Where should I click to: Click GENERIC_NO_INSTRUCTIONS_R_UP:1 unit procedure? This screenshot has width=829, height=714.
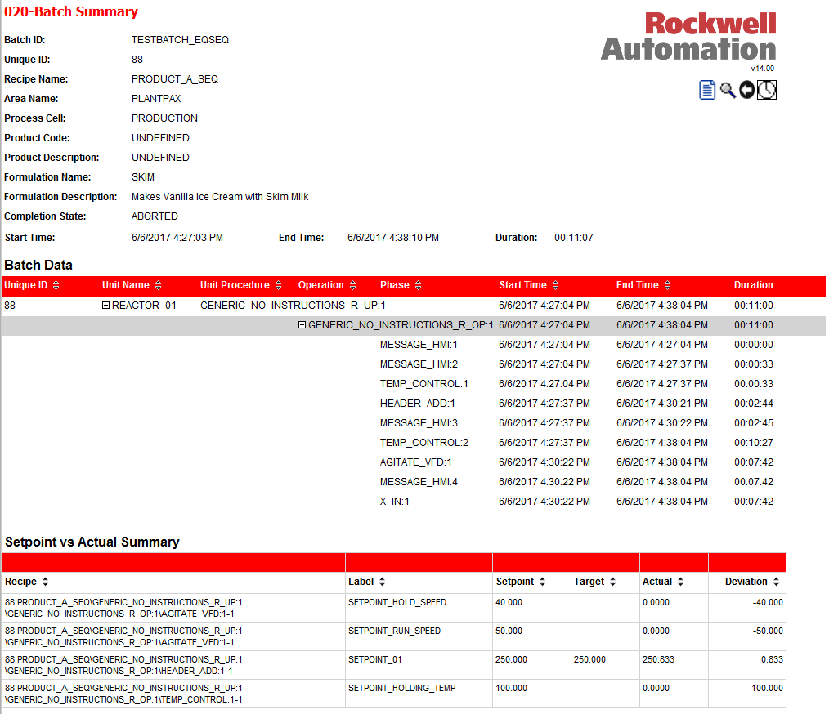[293, 306]
